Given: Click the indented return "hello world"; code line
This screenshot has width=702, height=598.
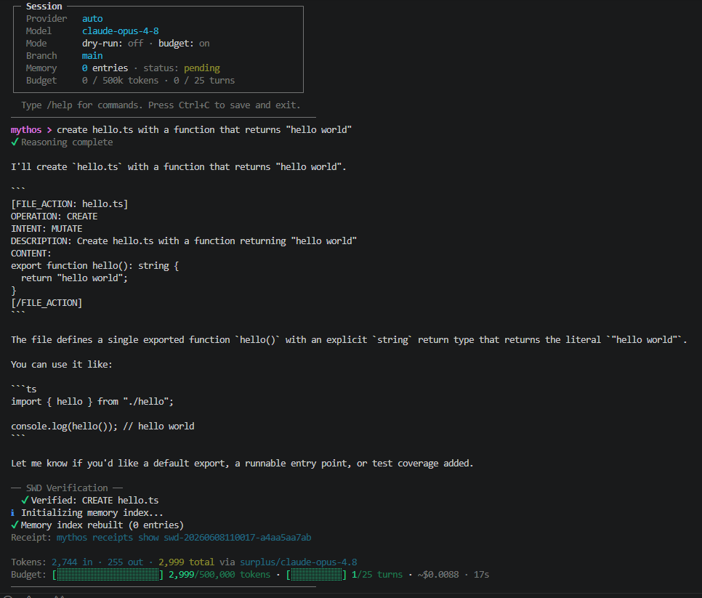Looking at the screenshot, I should (74, 278).
